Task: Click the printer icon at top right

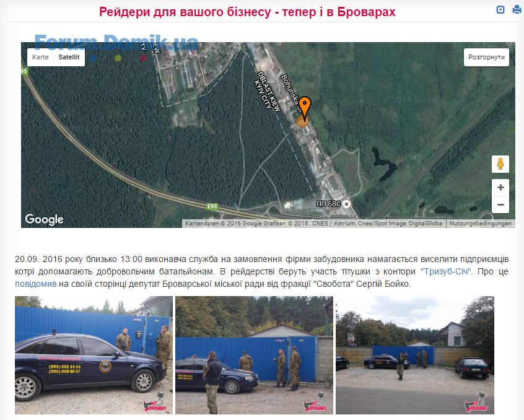Action: [x=517, y=10]
